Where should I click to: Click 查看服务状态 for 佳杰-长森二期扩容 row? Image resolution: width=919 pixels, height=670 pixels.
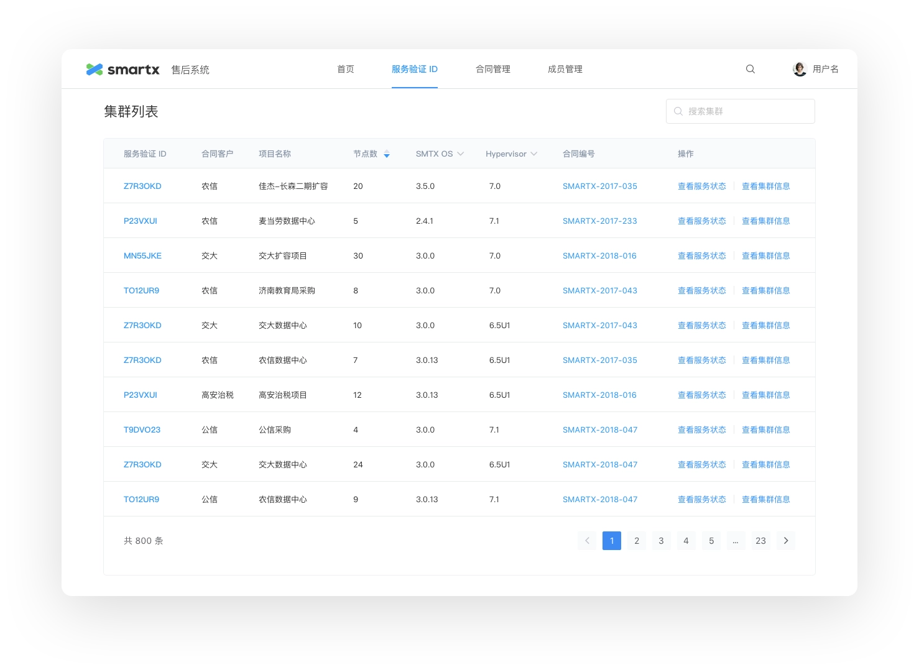click(701, 186)
